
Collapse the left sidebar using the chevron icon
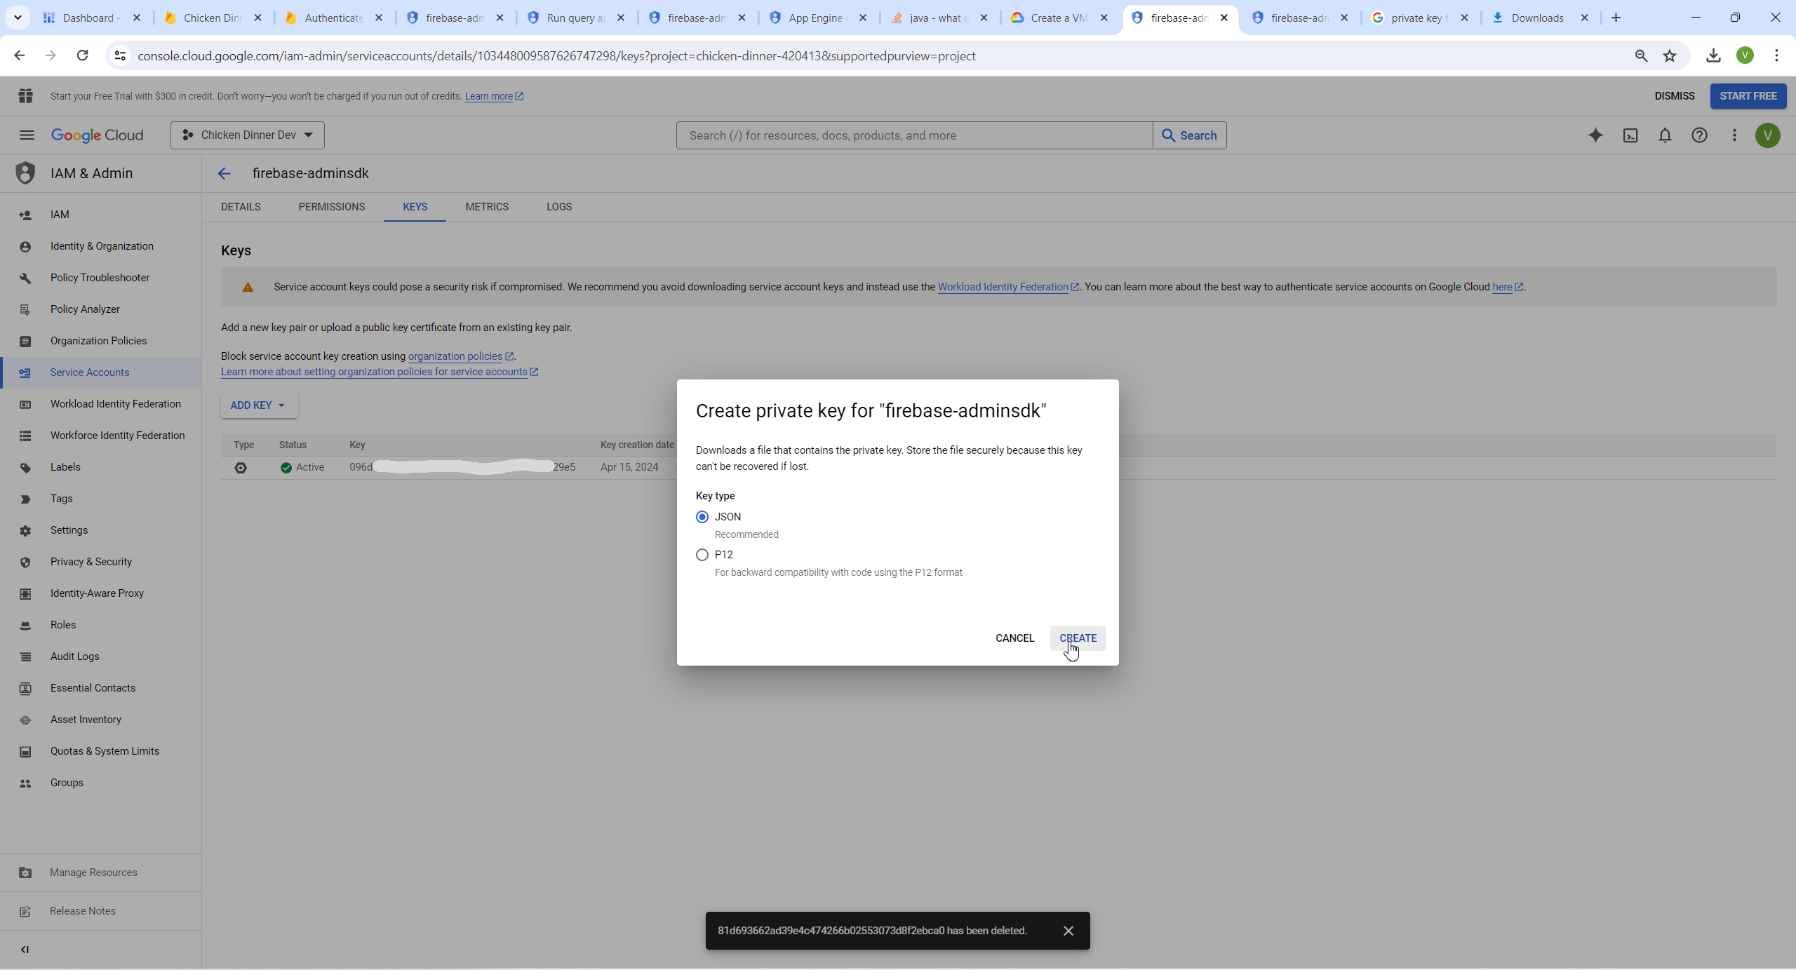coord(25,950)
